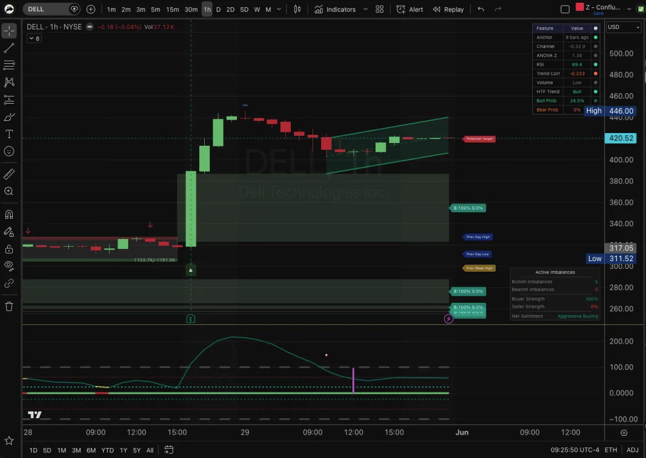Toggle lock all drawings
646x458 pixels.
pos(9,249)
